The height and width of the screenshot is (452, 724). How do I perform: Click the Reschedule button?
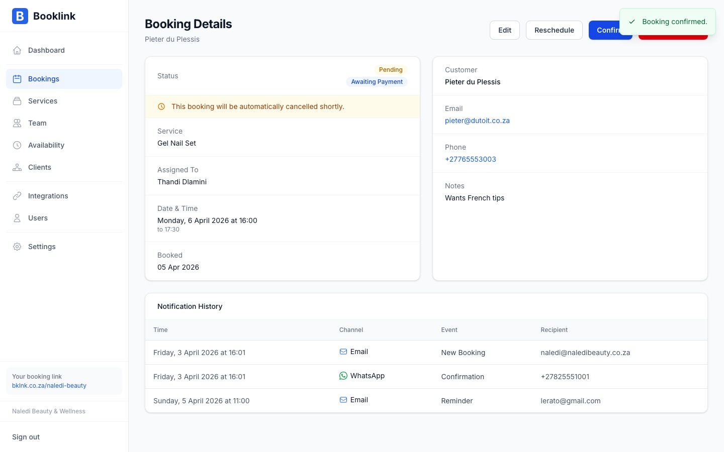(554, 30)
